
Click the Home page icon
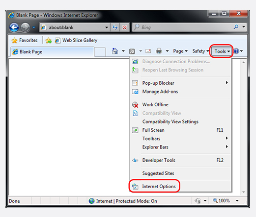pyautogui.click(x=115, y=51)
